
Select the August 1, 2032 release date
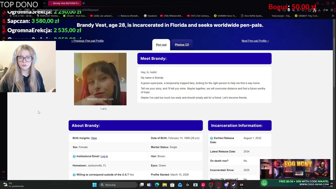[x=252, y=138]
